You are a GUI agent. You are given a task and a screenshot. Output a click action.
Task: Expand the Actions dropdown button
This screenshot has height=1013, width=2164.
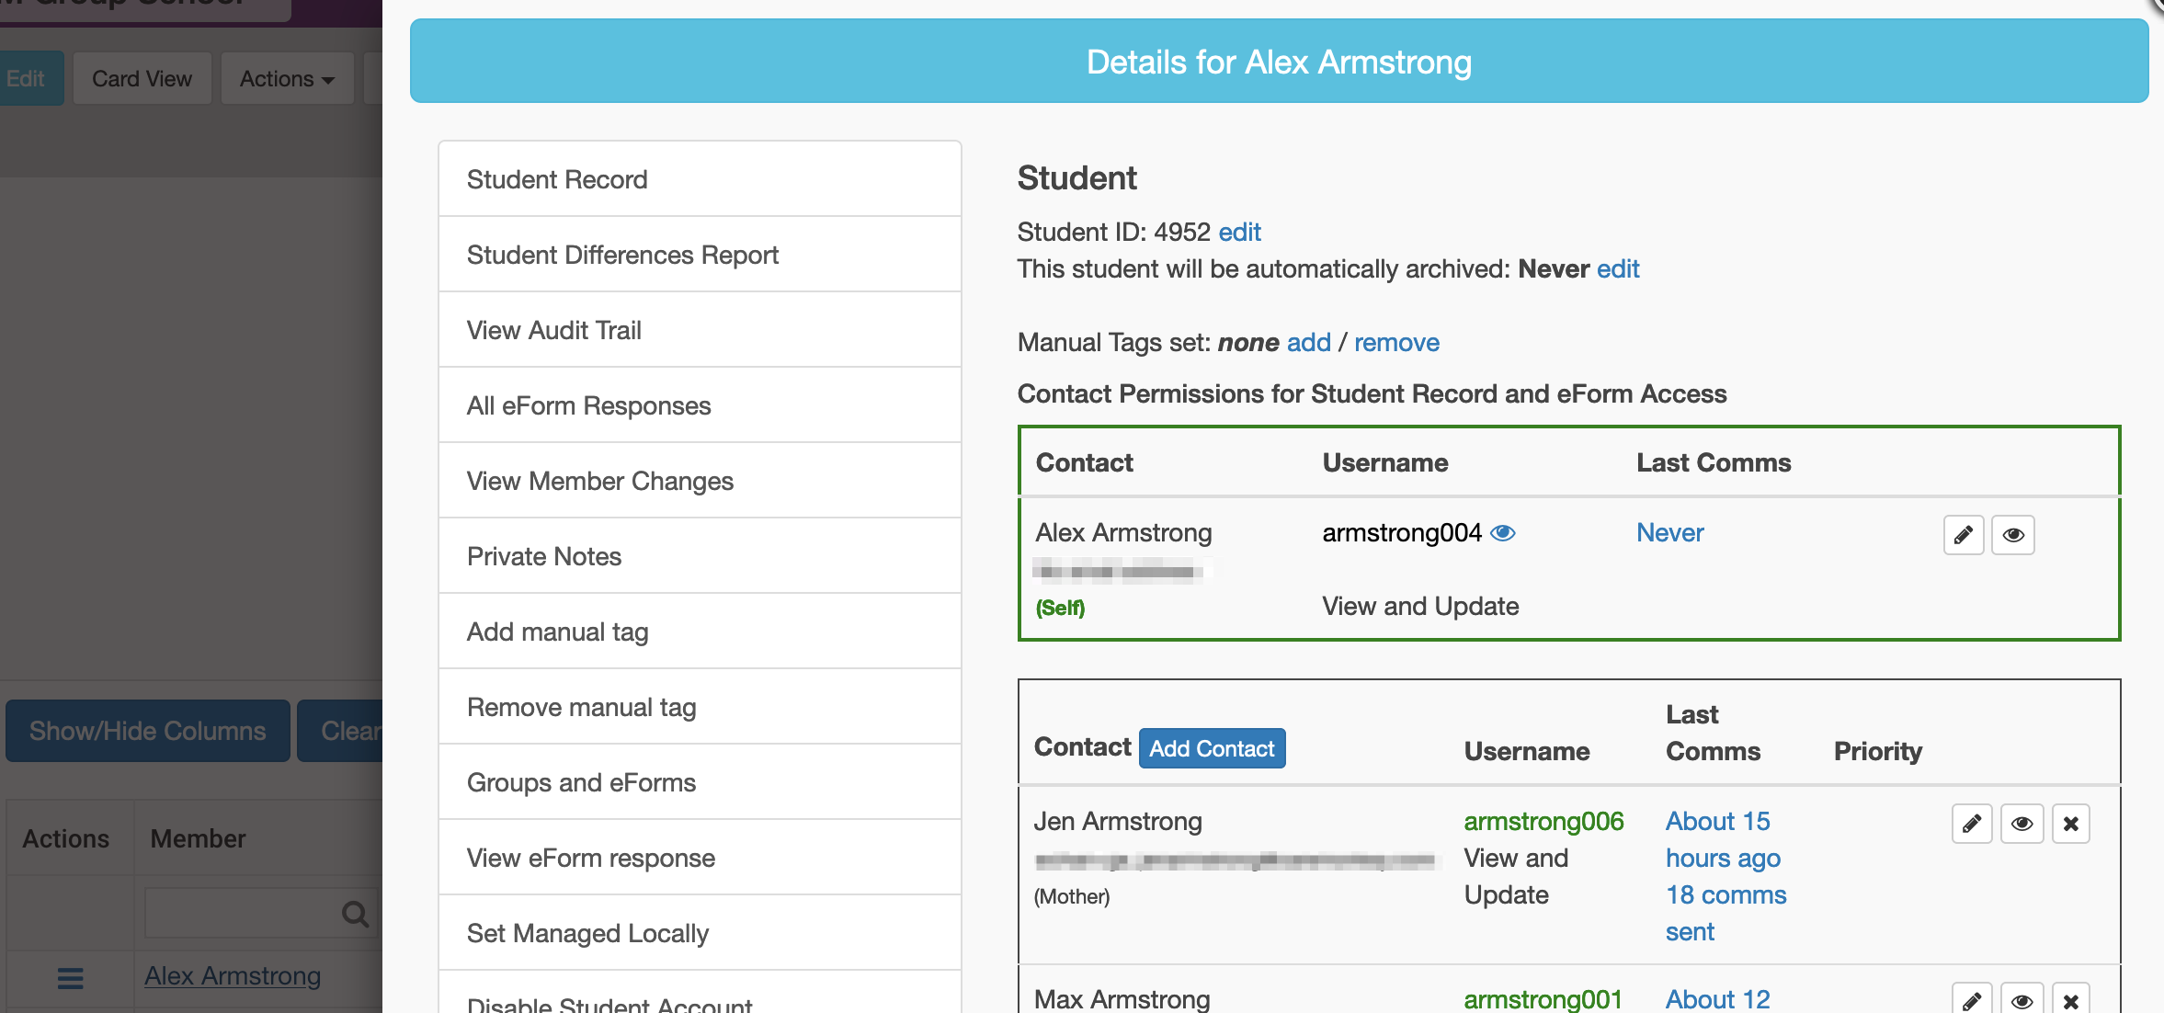287,79
